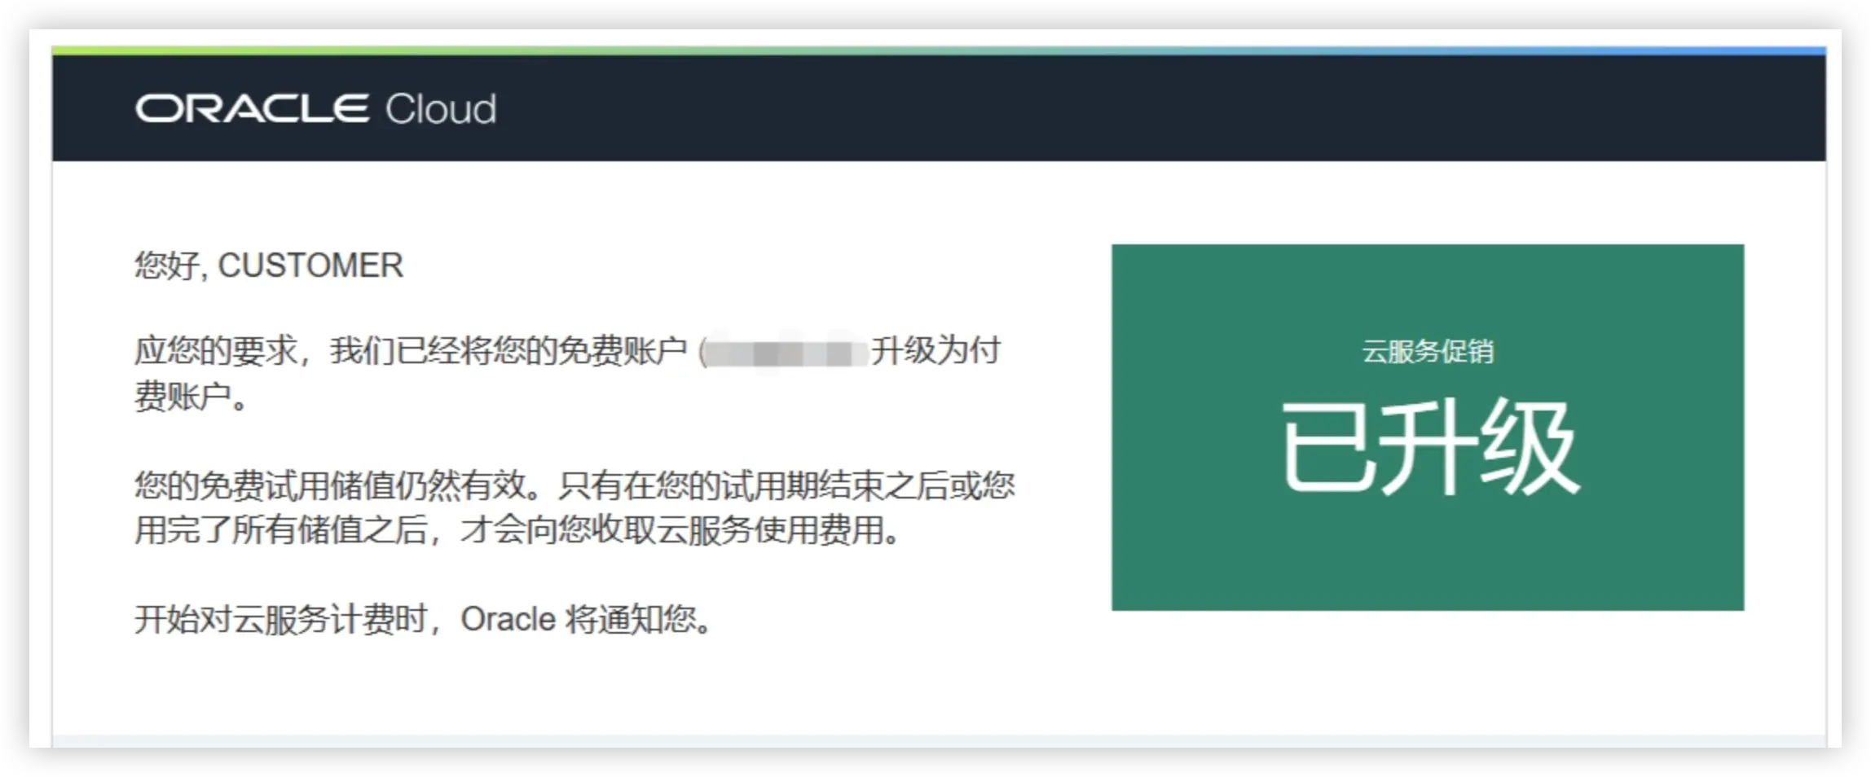Click the line starting 用完了所有储值之后
Screen dimensions: 1871x777
517,531
